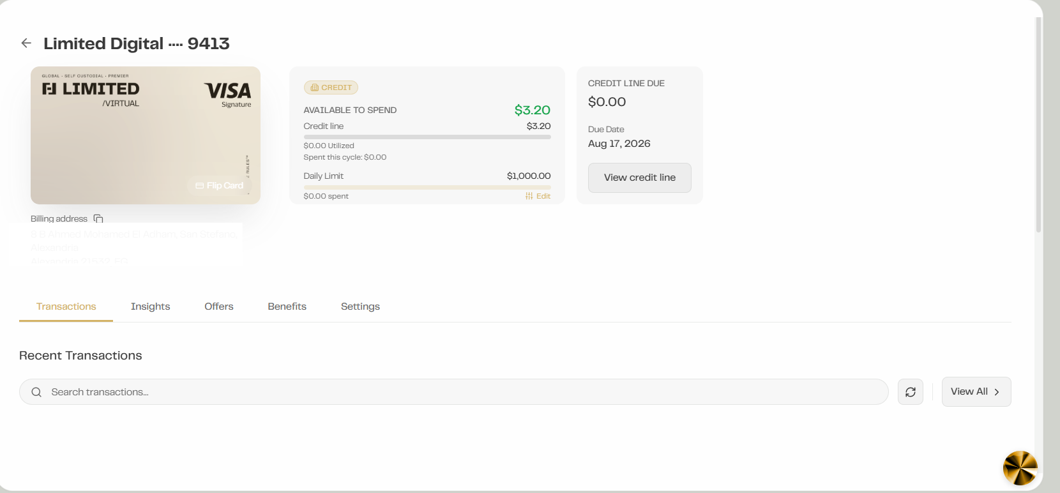The image size is (1060, 493).
Task: Click the 'AVAILABLE TO SPEND' label
Action: pos(351,110)
